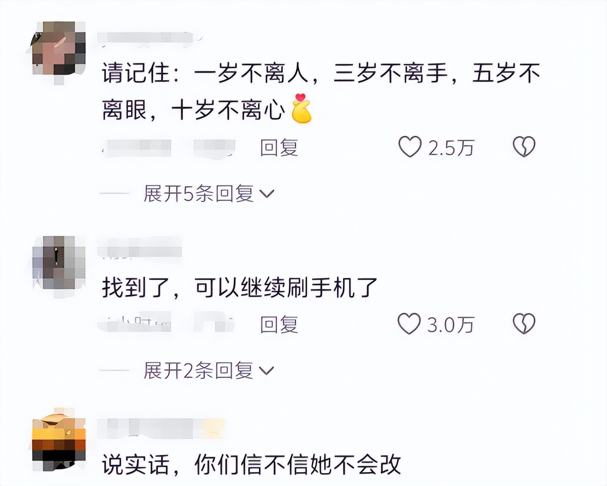Click the 2.5万 like count

coord(451,148)
